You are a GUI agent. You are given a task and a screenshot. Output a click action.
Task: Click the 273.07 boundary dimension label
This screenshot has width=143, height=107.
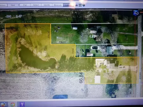pos(2,48)
